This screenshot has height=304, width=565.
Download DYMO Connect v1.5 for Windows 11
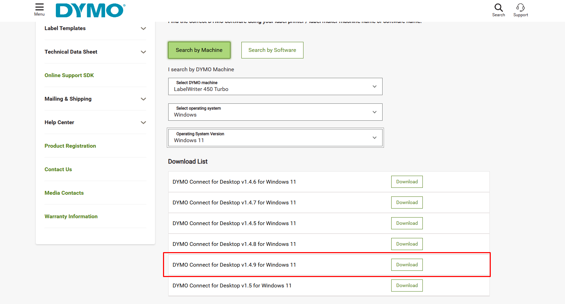click(407, 286)
